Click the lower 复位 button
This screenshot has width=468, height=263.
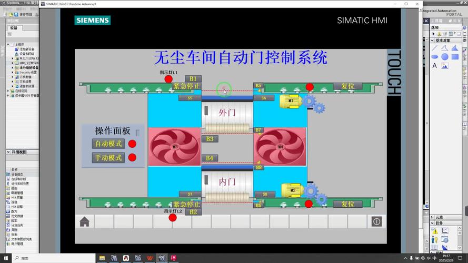pos(348,204)
